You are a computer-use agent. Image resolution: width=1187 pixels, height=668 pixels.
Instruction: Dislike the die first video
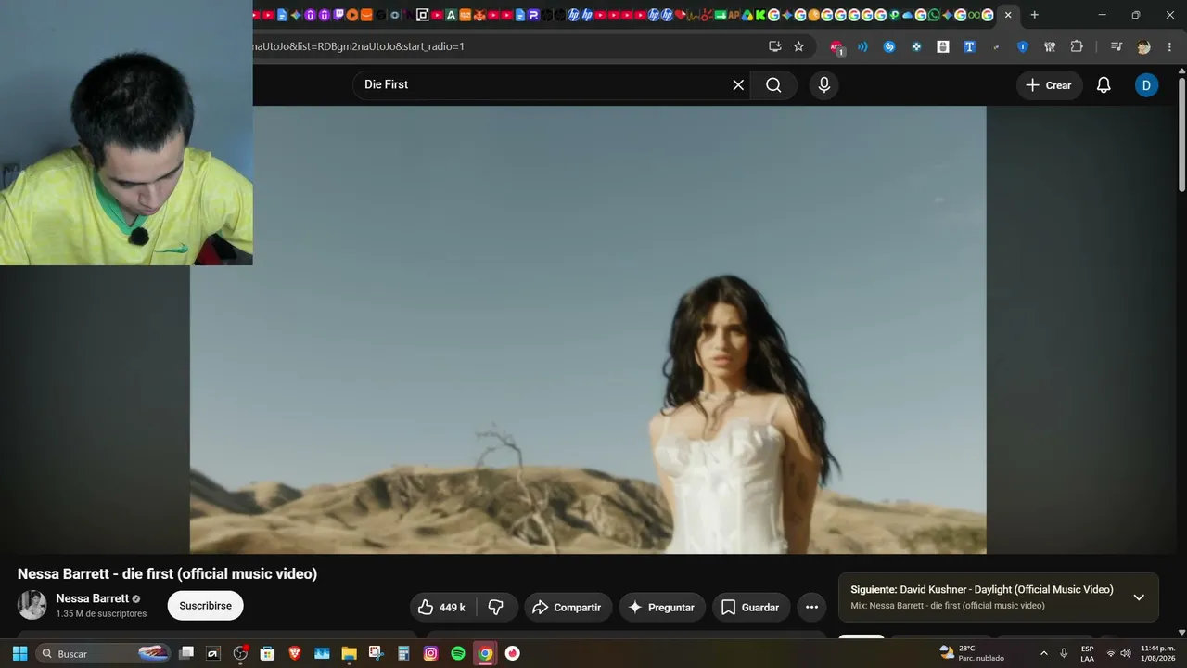(496, 608)
